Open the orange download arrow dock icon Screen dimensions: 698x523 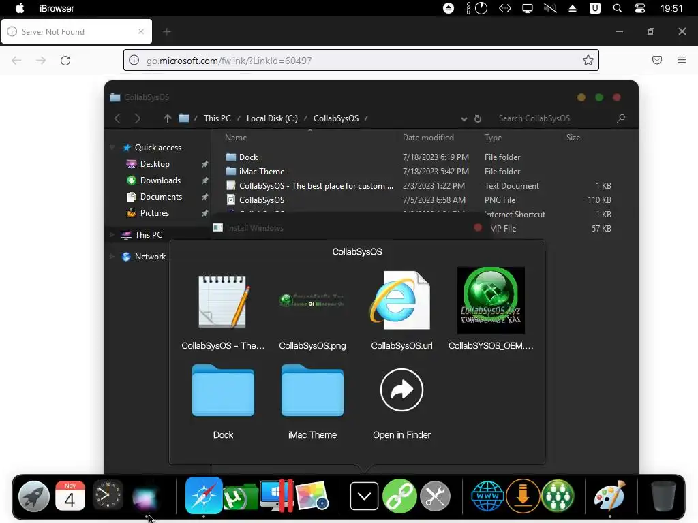point(523,496)
